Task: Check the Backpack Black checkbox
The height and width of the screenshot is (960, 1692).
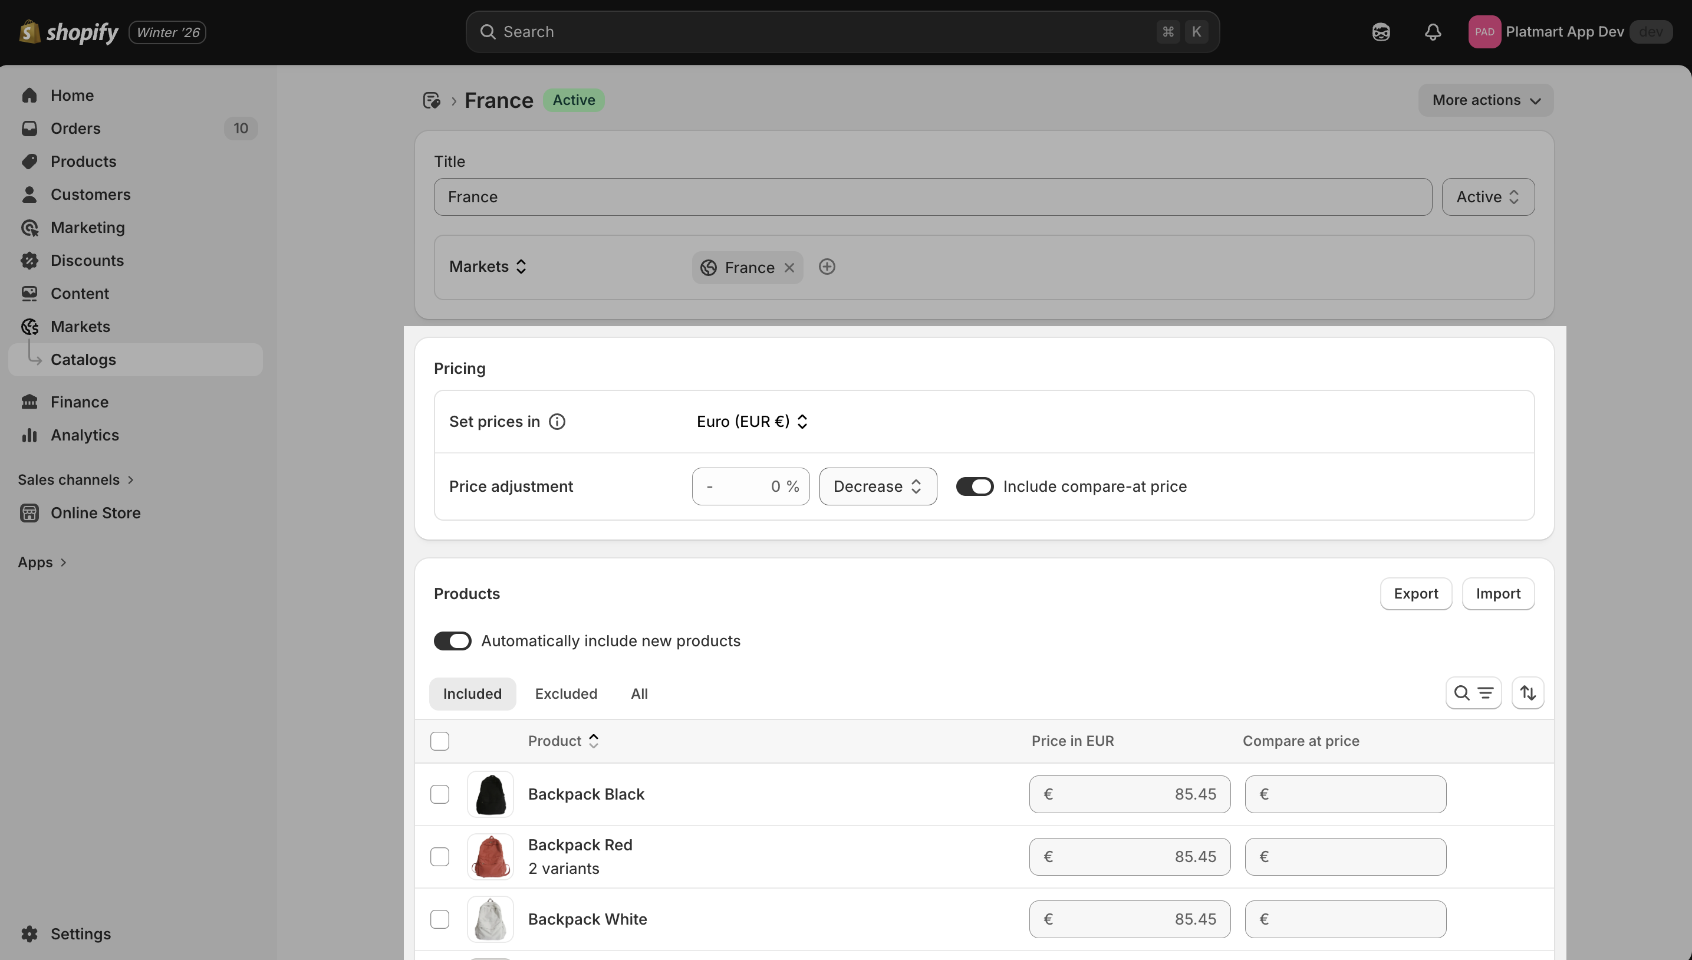Action: (440, 794)
